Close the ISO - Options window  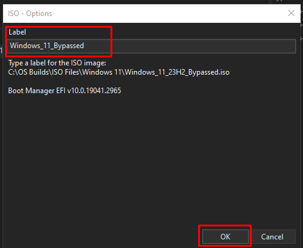291,13
